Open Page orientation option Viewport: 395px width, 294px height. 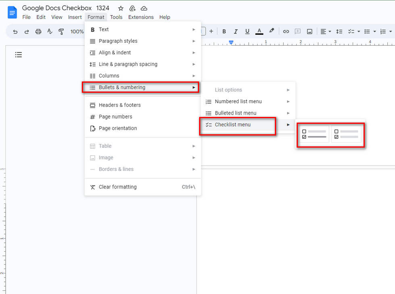click(x=143, y=128)
